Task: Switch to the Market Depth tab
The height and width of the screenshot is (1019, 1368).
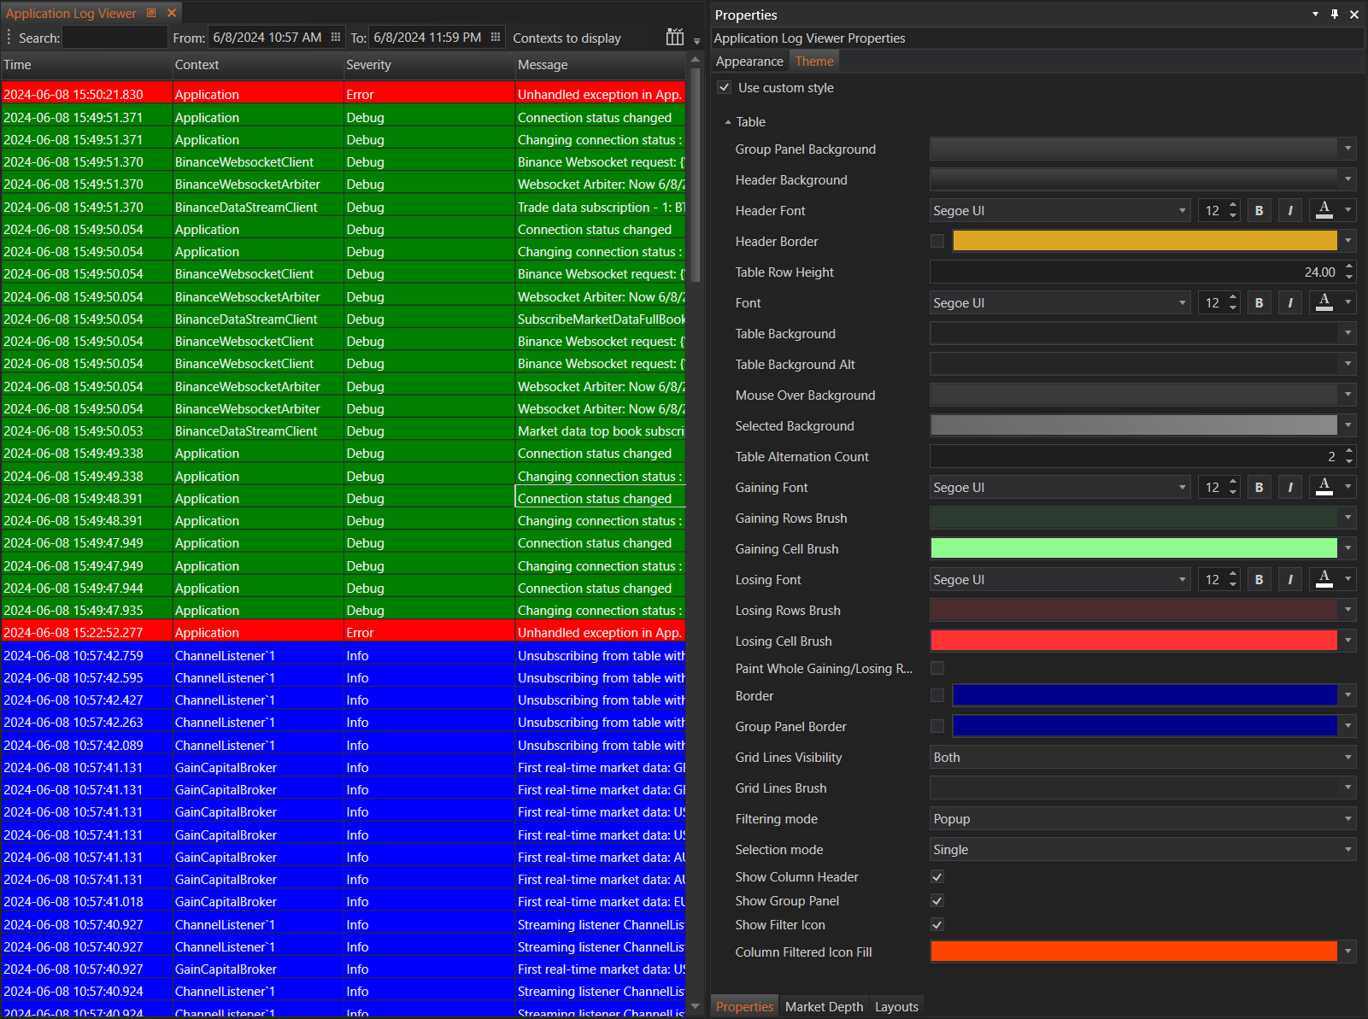Action: pos(824,1007)
